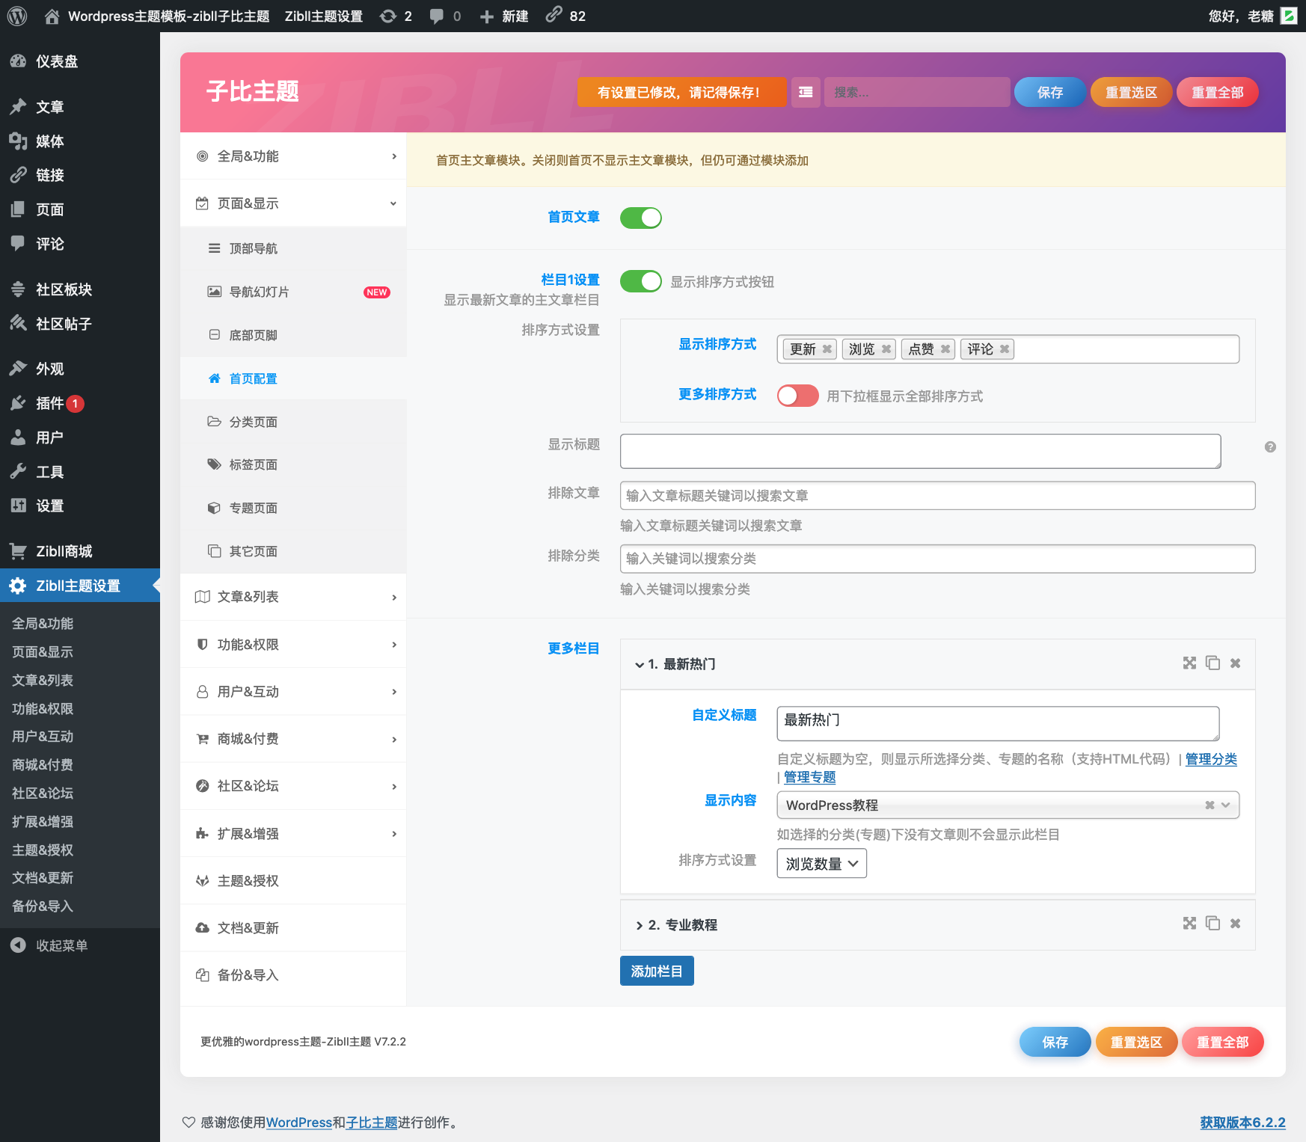
Task: Turn off 显示排序方式按钮 switch
Action: [641, 281]
